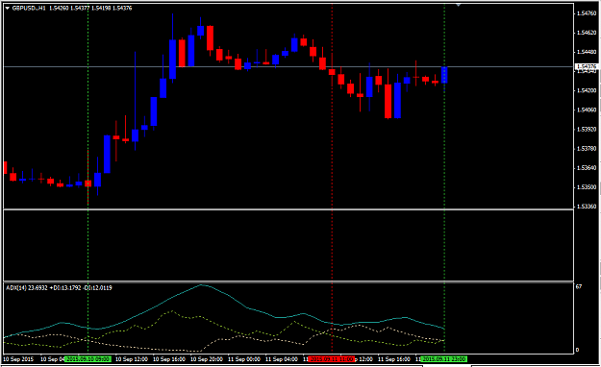Click the 10 Sep 2015 time axis label
This screenshot has width=601, height=367.
18,359
